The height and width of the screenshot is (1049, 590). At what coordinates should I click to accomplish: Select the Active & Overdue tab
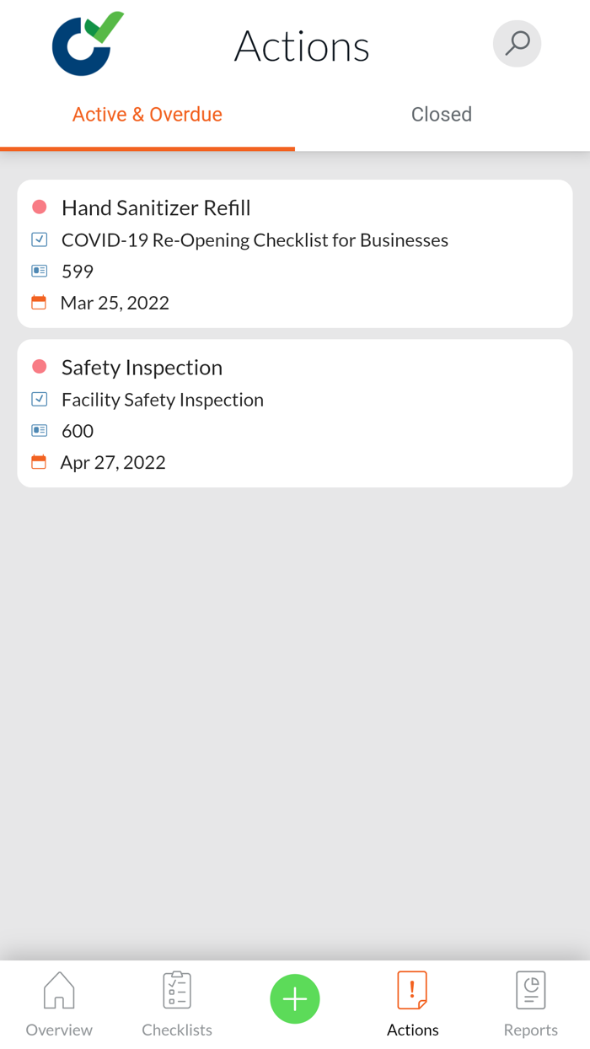pyautogui.click(x=147, y=114)
